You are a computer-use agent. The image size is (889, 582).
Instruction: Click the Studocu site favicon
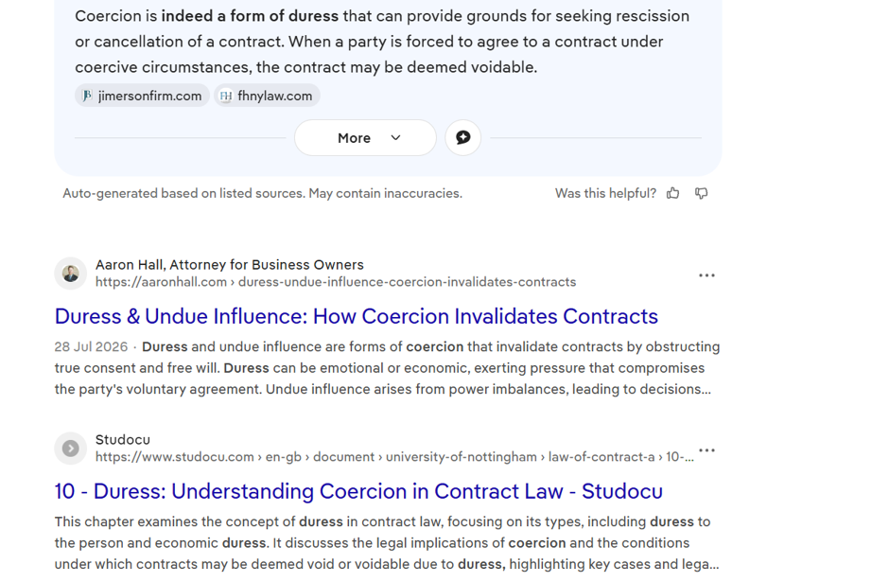pos(71,449)
